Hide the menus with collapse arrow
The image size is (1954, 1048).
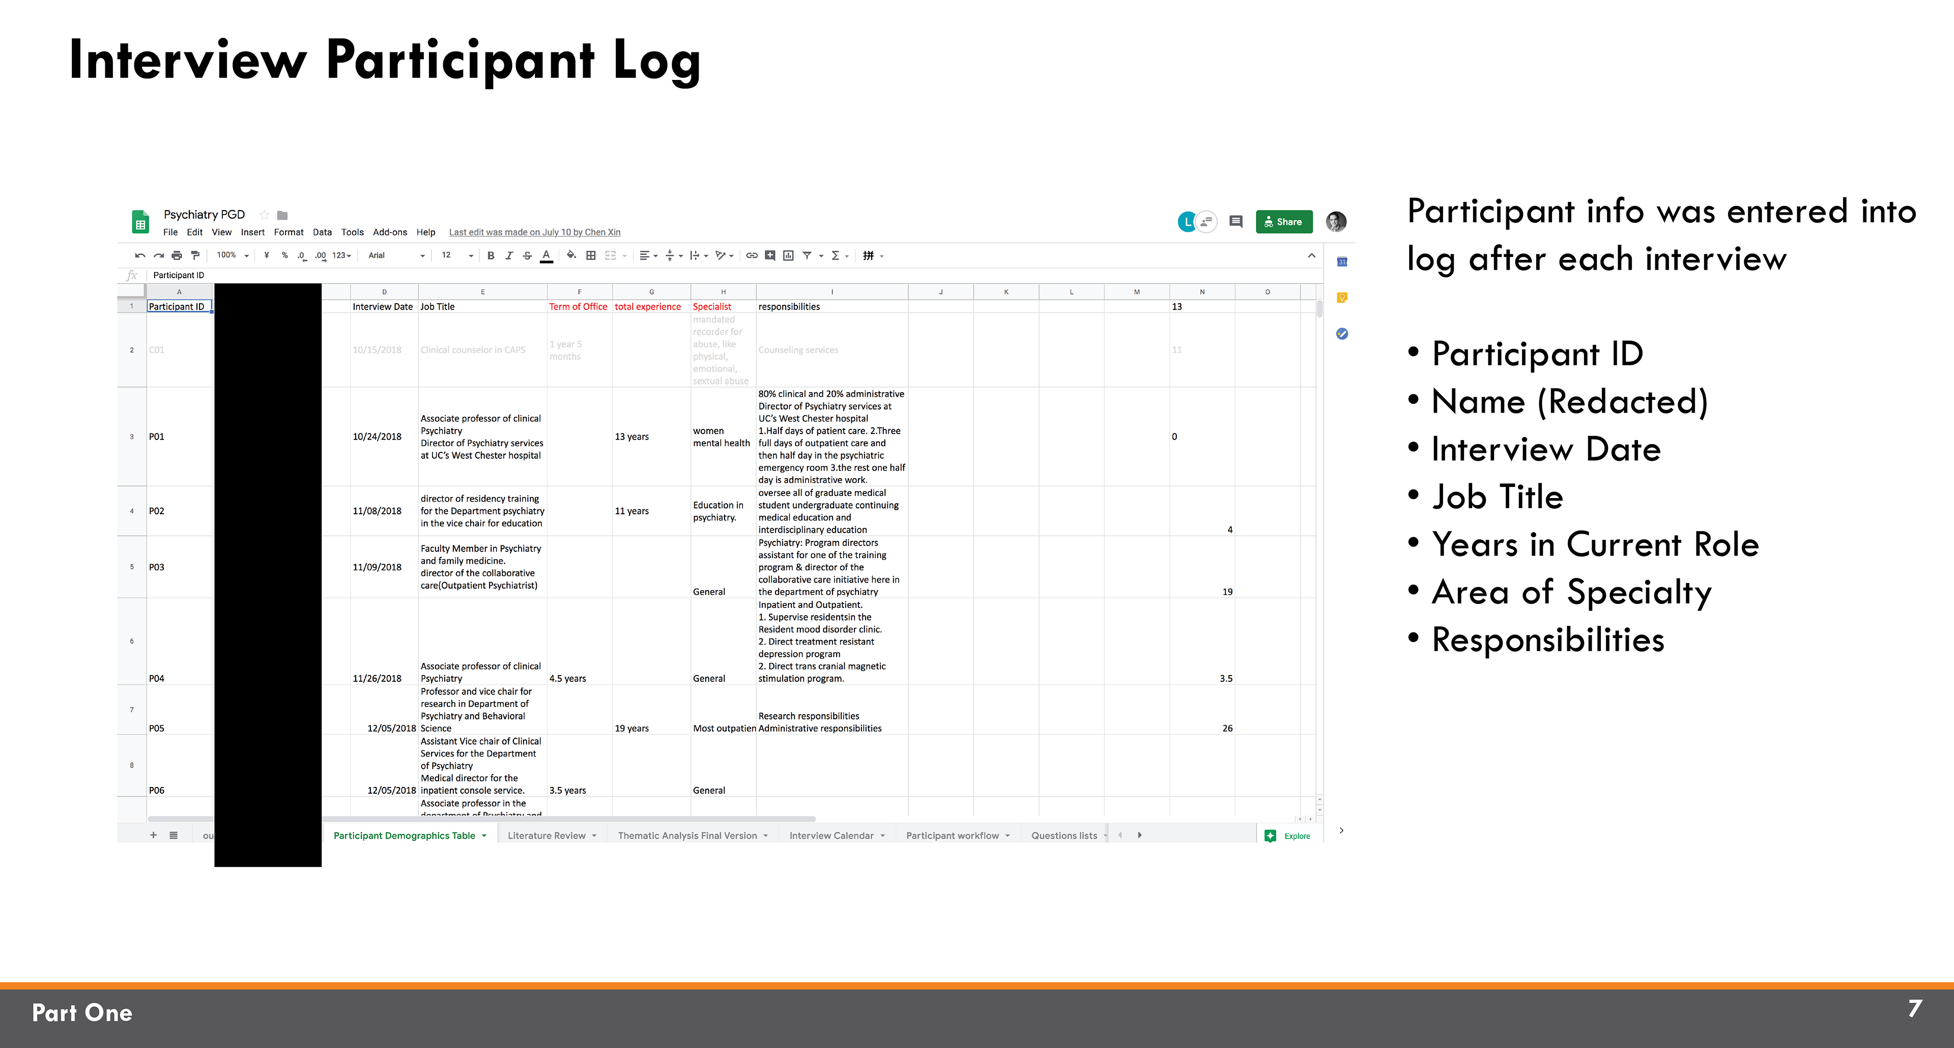click(1311, 255)
